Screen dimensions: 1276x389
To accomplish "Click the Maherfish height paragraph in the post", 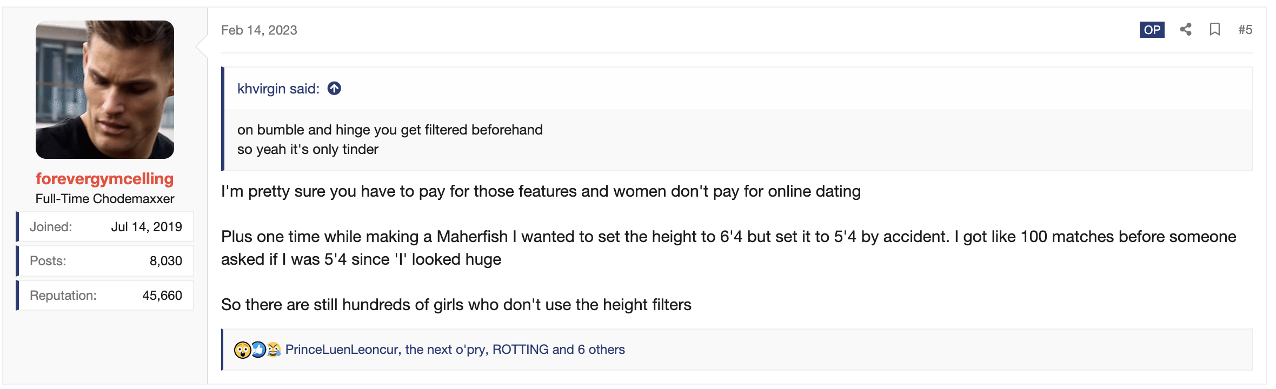I will pyautogui.click(x=728, y=248).
